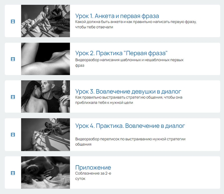Click the Видеоразбор переписок description text
The height and width of the screenshot is (194, 224).
[130, 142]
